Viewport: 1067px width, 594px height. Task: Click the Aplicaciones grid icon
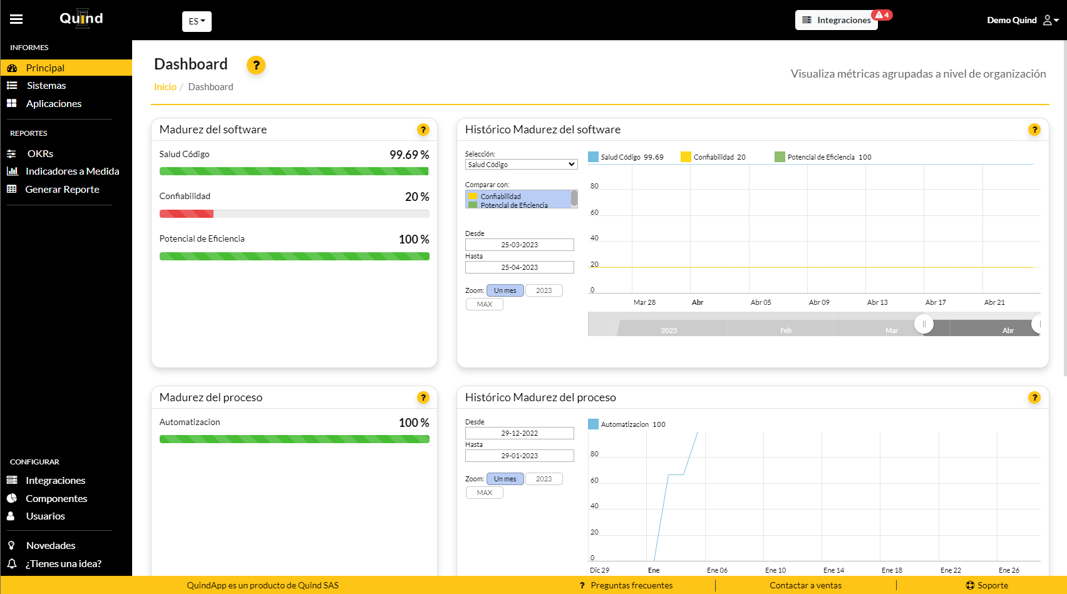point(12,103)
